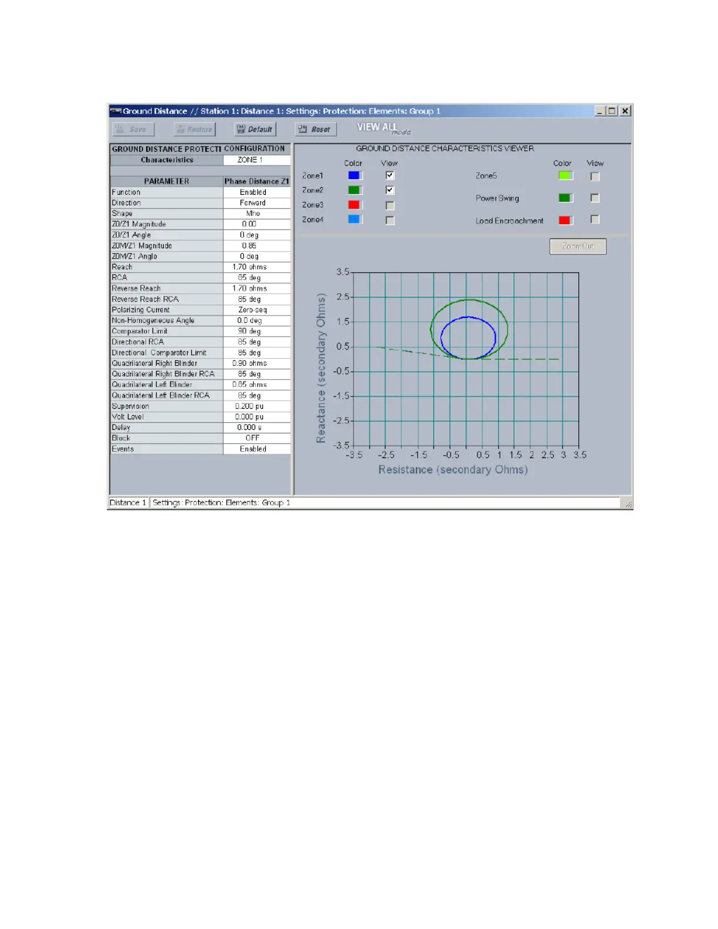
Task: Click the app icon in the title bar
Action: click(x=116, y=111)
